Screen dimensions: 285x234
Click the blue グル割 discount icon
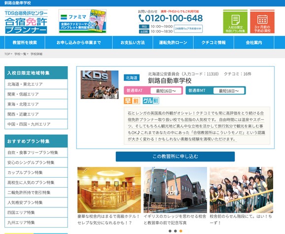click(x=151, y=101)
